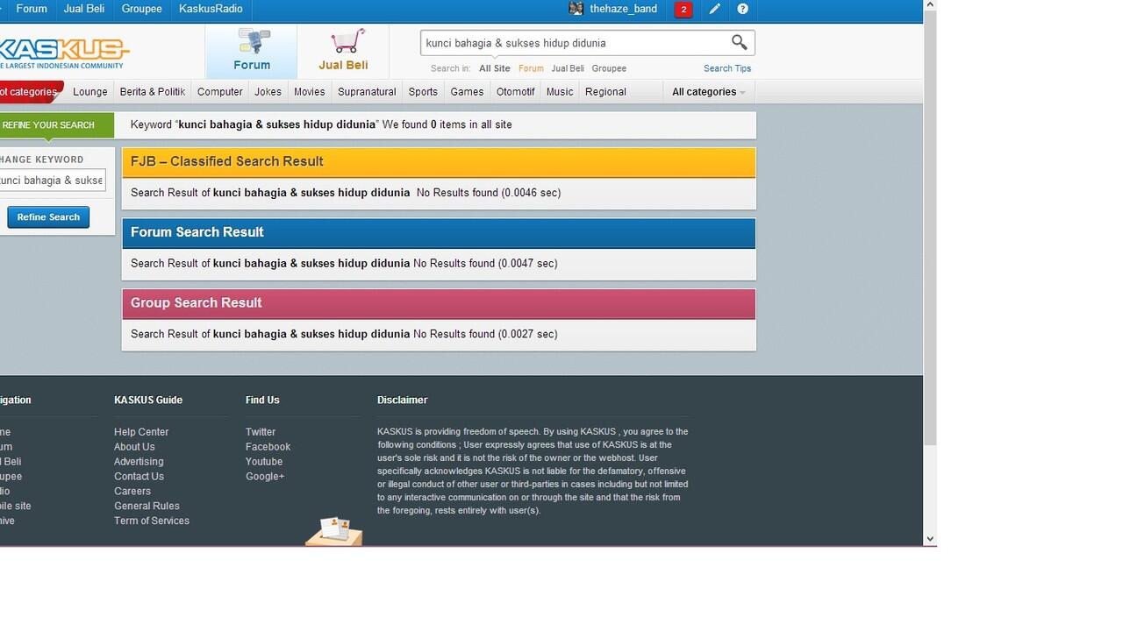
Task: Open Google+ link under Find Us
Action: (265, 477)
